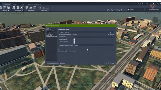Open the feature themes list icon
The width and height of the screenshot is (161, 90).
[35, 8]
